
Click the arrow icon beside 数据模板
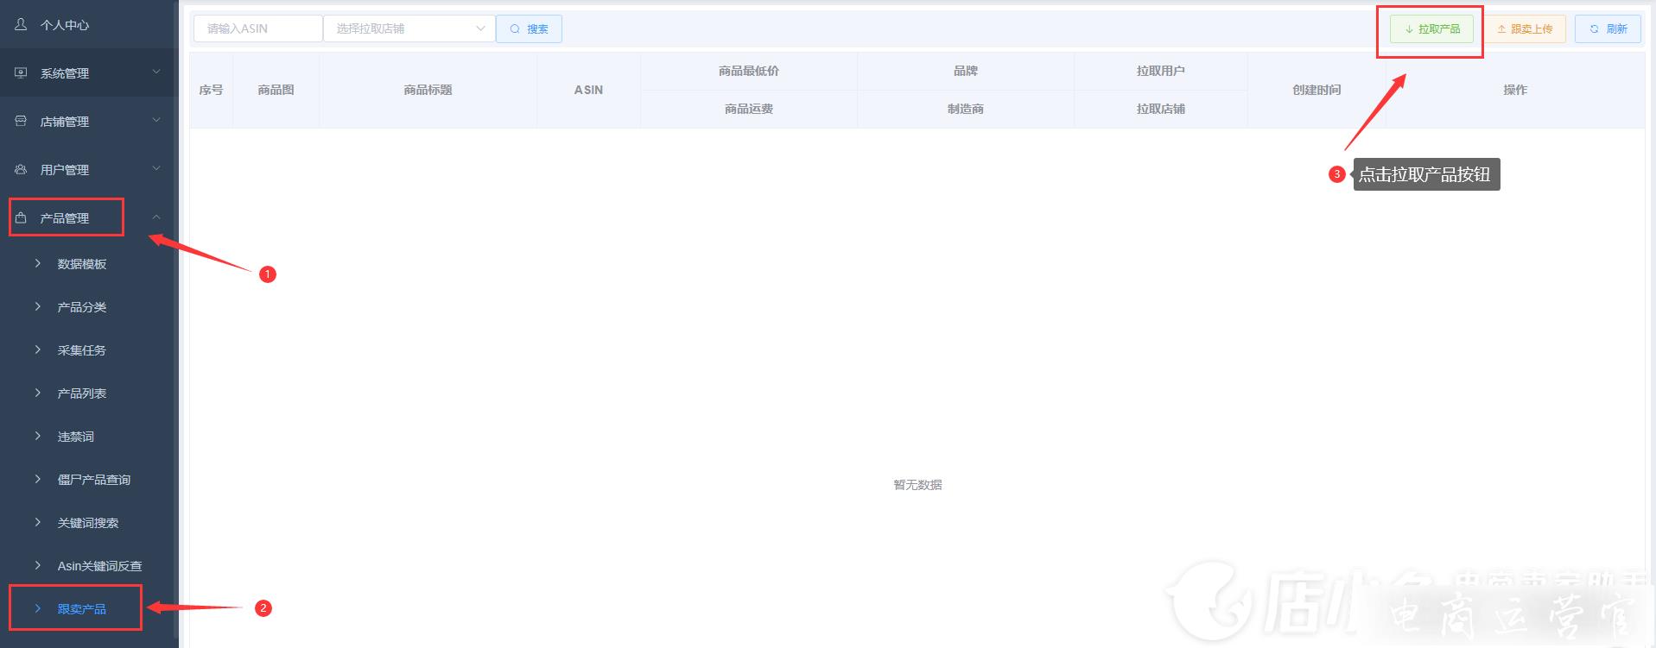(x=38, y=263)
